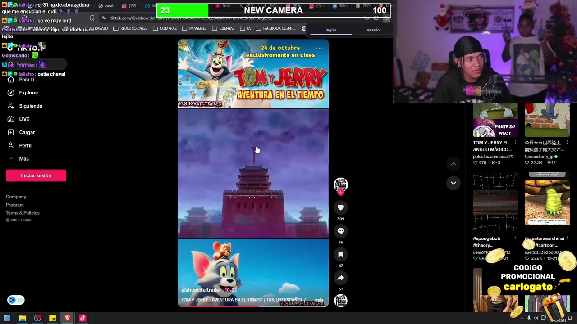The width and height of the screenshot is (577, 324).
Task: Open tomandjerry_jp profile link
Action: pyautogui.click(x=539, y=157)
